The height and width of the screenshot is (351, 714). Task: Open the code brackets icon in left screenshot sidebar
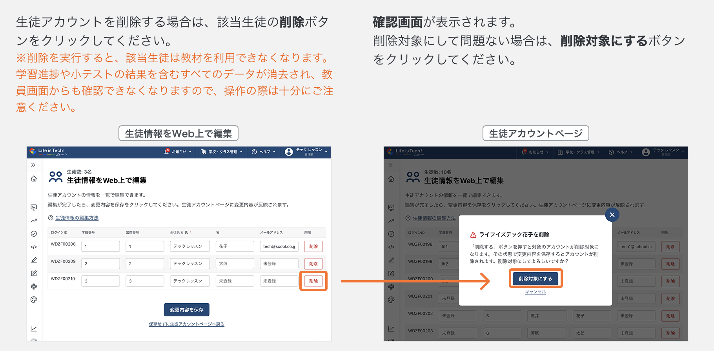click(x=34, y=247)
